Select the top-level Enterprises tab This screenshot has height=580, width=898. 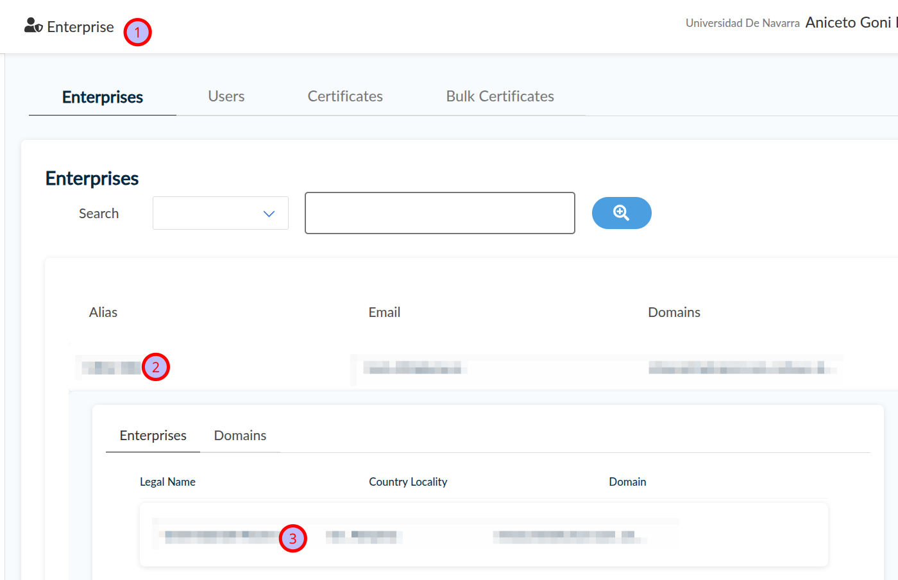point(103,97)
